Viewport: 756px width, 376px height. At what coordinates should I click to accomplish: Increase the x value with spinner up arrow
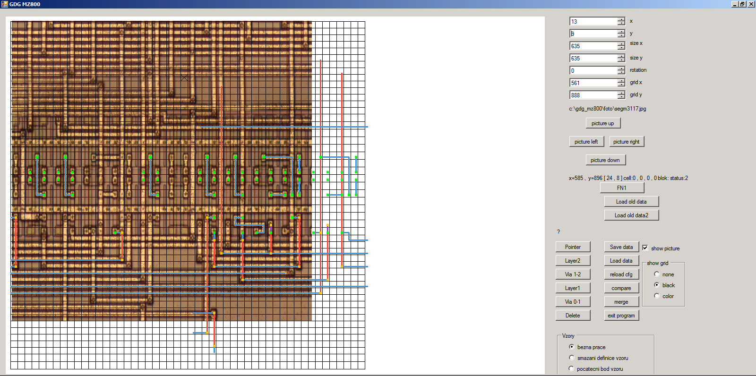pos(621,19)
